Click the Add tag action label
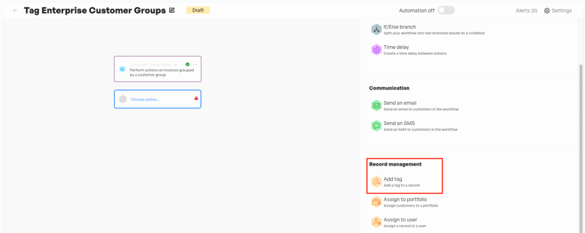The width and height of the screenshot is (585, 233). [x=393, y=179]
